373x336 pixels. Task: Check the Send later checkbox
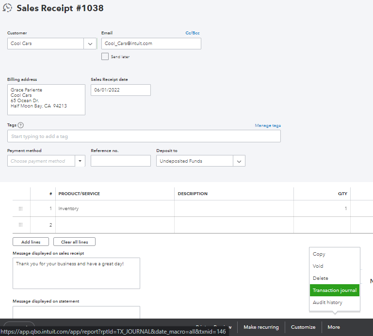coord(105,57)
